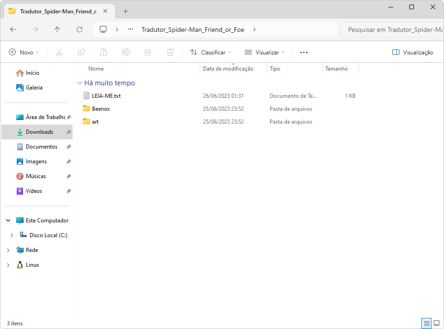This screenshot has width=444, height=329.
Task: Collapse Este Computador tree node
Action: click(8, 220)
